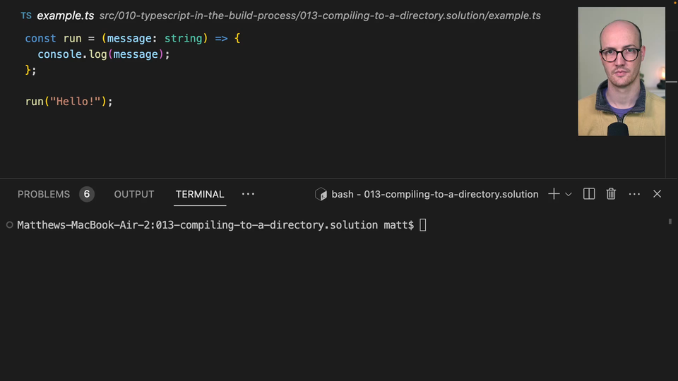Select the TERMINAL tab
The image size is (678, 381).
click(x=200, y=194)
